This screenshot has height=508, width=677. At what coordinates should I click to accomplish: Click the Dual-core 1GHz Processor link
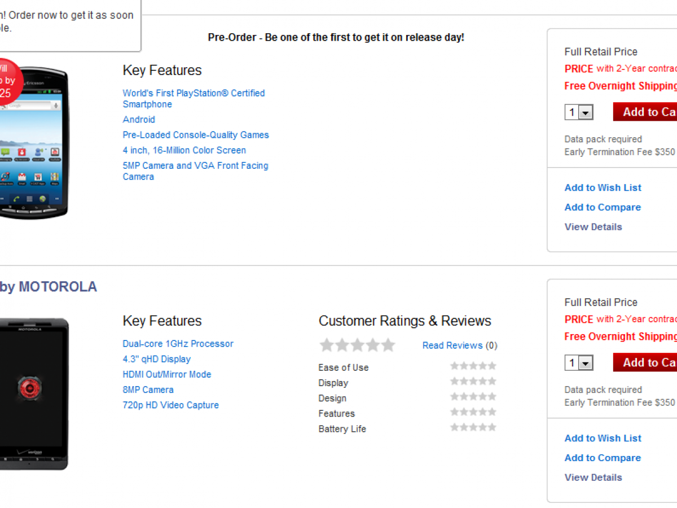178,344
